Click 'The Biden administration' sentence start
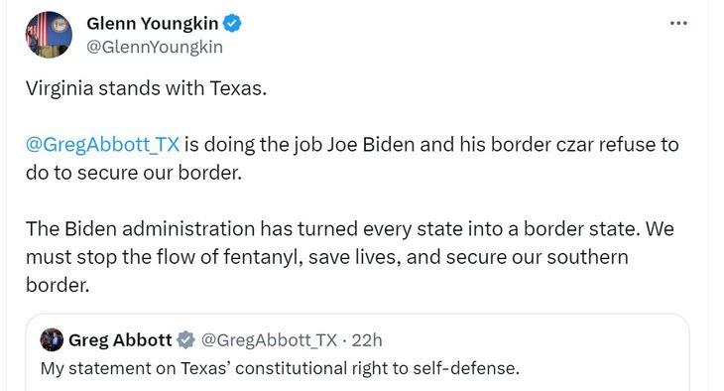The height and width of the screenshot is (391, 724). [141, 229]
